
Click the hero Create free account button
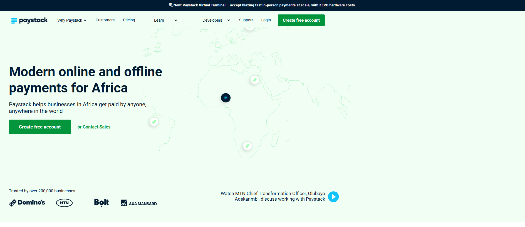pyautogui.click(x=40, y=127)
